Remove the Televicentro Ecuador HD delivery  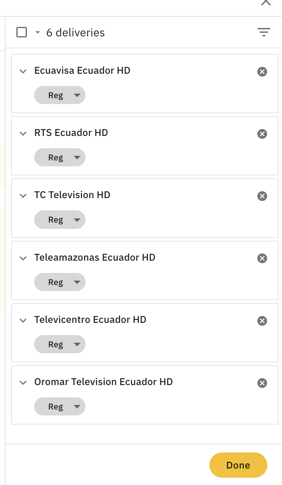point(262,321)
